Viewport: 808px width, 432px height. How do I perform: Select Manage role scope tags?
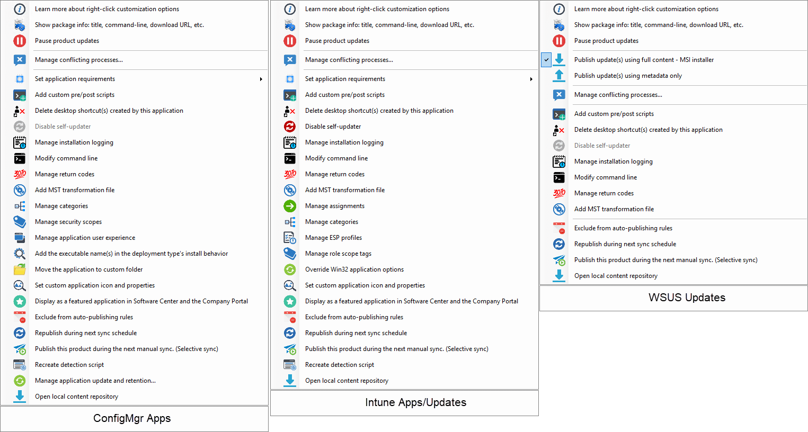(x=338, y=254)
